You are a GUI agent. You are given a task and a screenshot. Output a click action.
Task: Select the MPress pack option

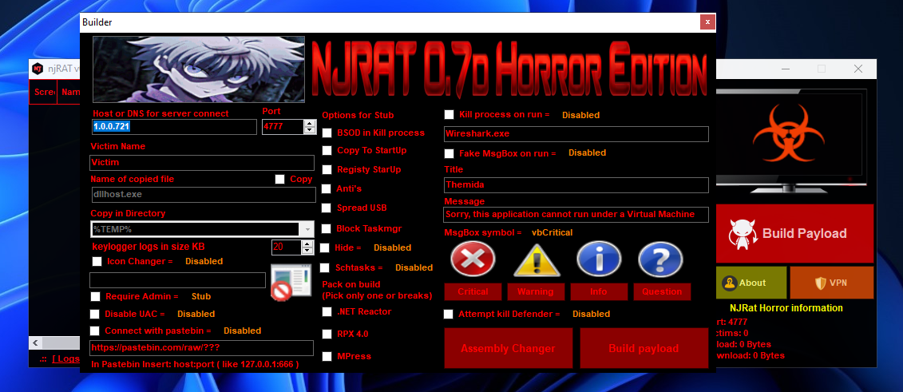tap(327, 356)
